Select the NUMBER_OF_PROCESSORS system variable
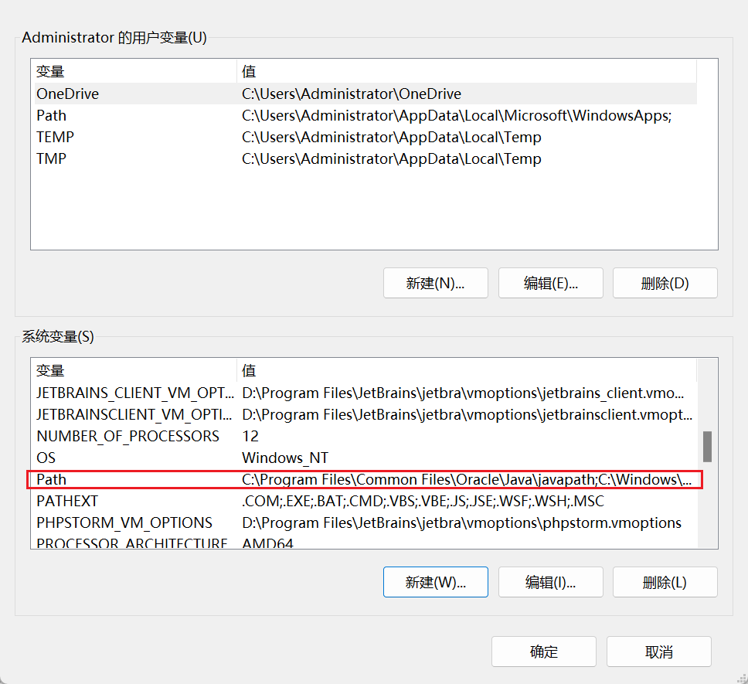Image resolution: width=748 pixels, height=684 pixels. click(128, 436)
